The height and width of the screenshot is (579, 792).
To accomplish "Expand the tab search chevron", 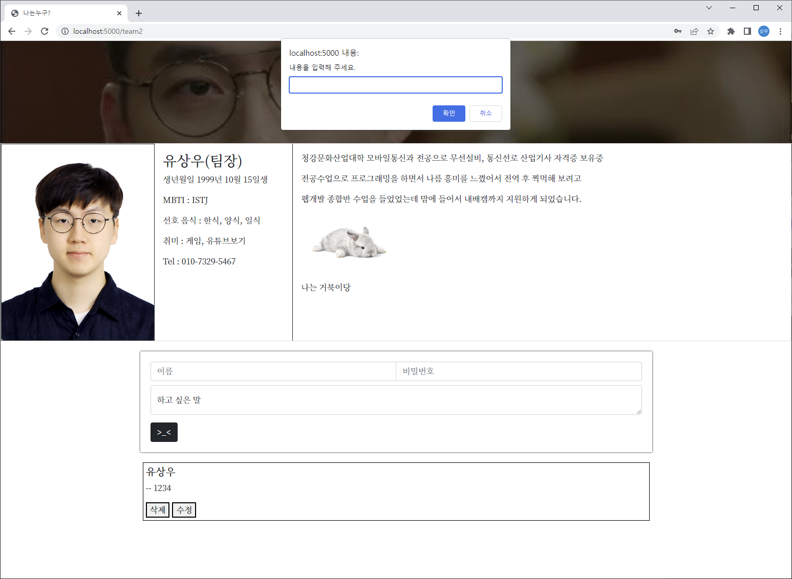I will pos(709,8).
